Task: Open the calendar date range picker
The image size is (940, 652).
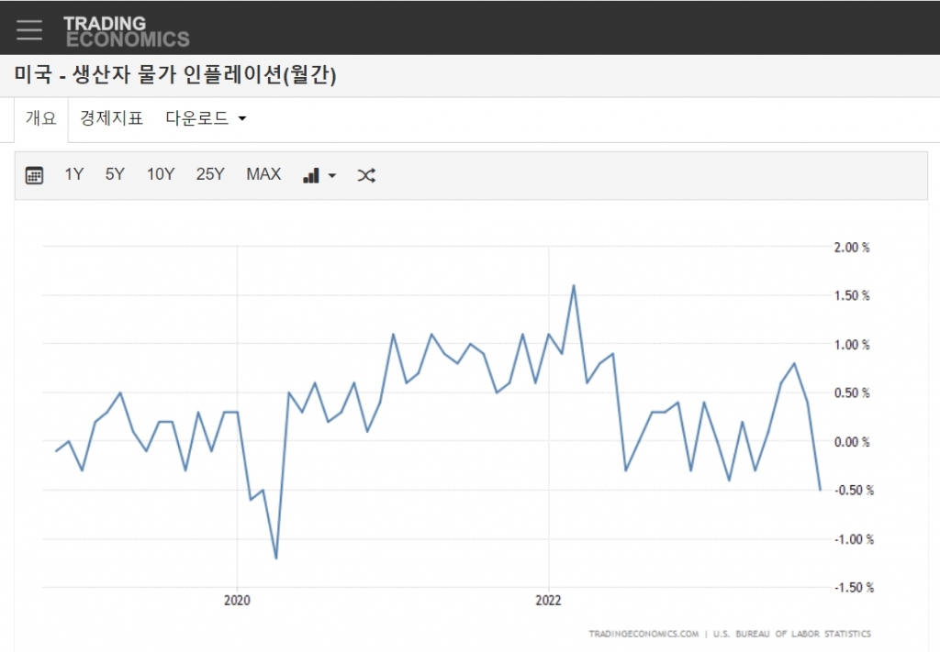Action: (x=34, y=175)
